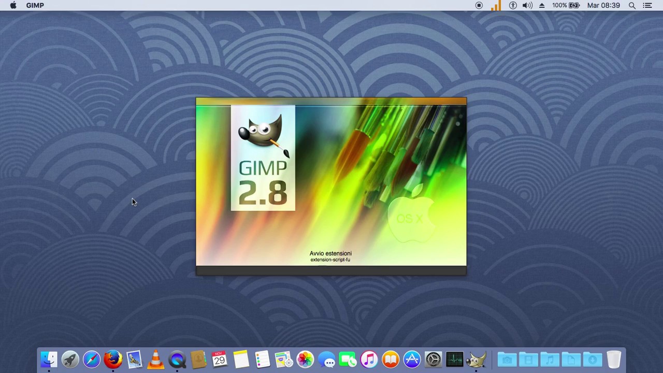Image resolution: width=663 pixels, height=373 pixels.
Task: Click the GIMP 2.8 logo on splash screen
Action: 263,159
